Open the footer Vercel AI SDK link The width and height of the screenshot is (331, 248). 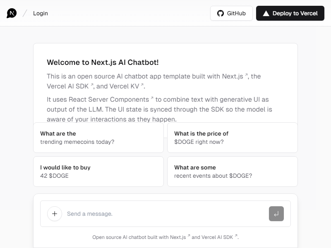point(220,237)
